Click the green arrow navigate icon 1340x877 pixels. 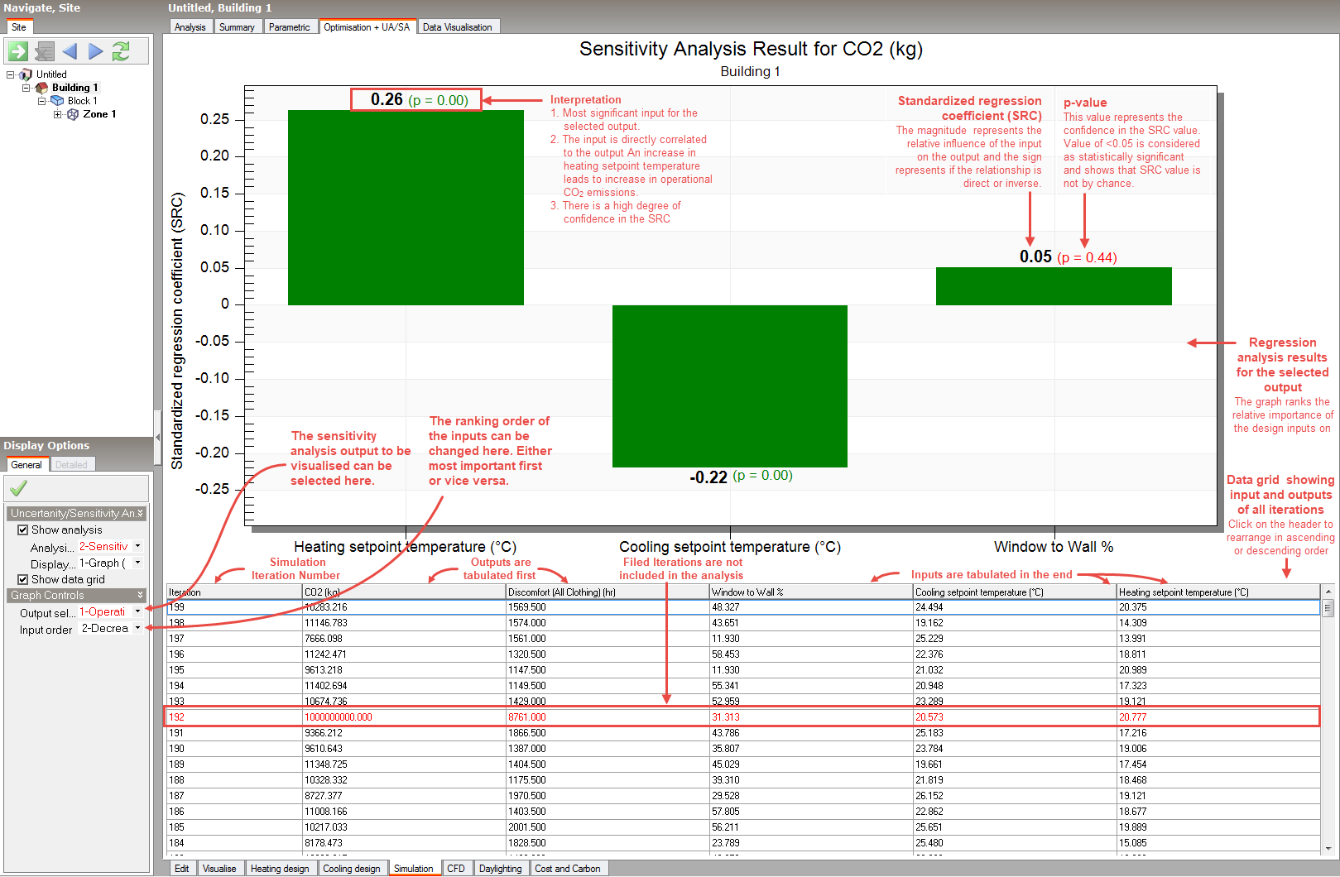(x=18, y=51)
